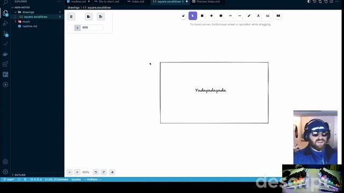Click the Explorer panel more actions ellipsis
Viewport: 344px width, 193px height.
[59, 2]
